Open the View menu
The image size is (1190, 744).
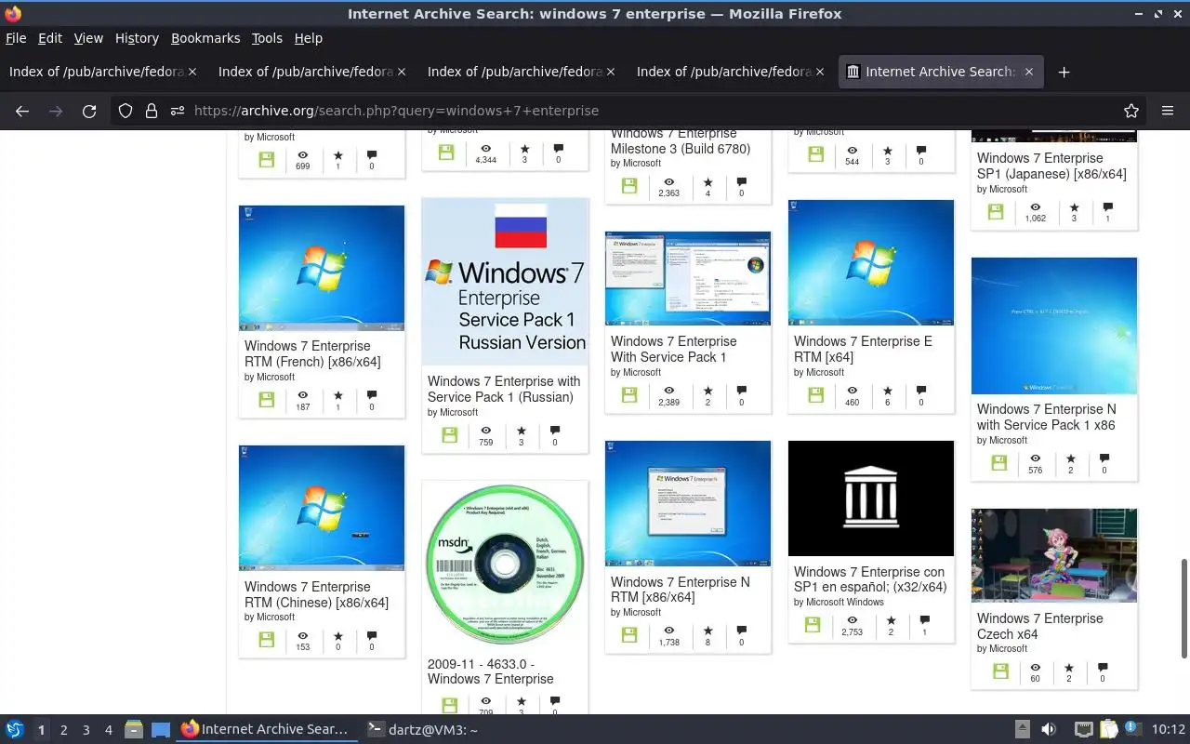pyautogui.click(x=88, y=38)
